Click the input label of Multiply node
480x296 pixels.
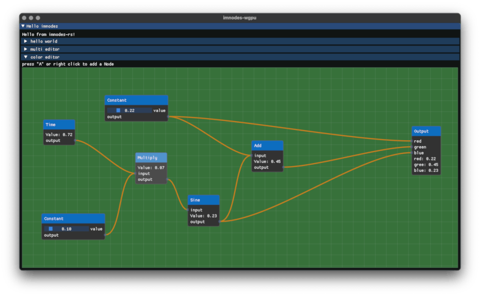144,173
